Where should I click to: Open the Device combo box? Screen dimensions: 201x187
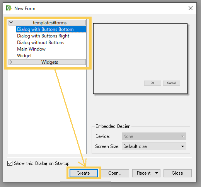(154, 136)
